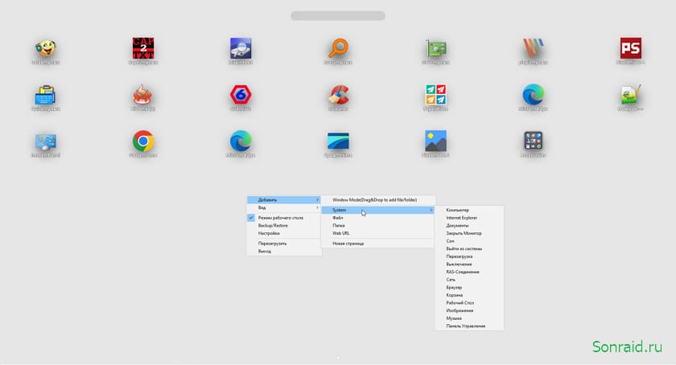Launch the CCleaner icon
This screenshot has width=676, height=365.
click(339, 95)
